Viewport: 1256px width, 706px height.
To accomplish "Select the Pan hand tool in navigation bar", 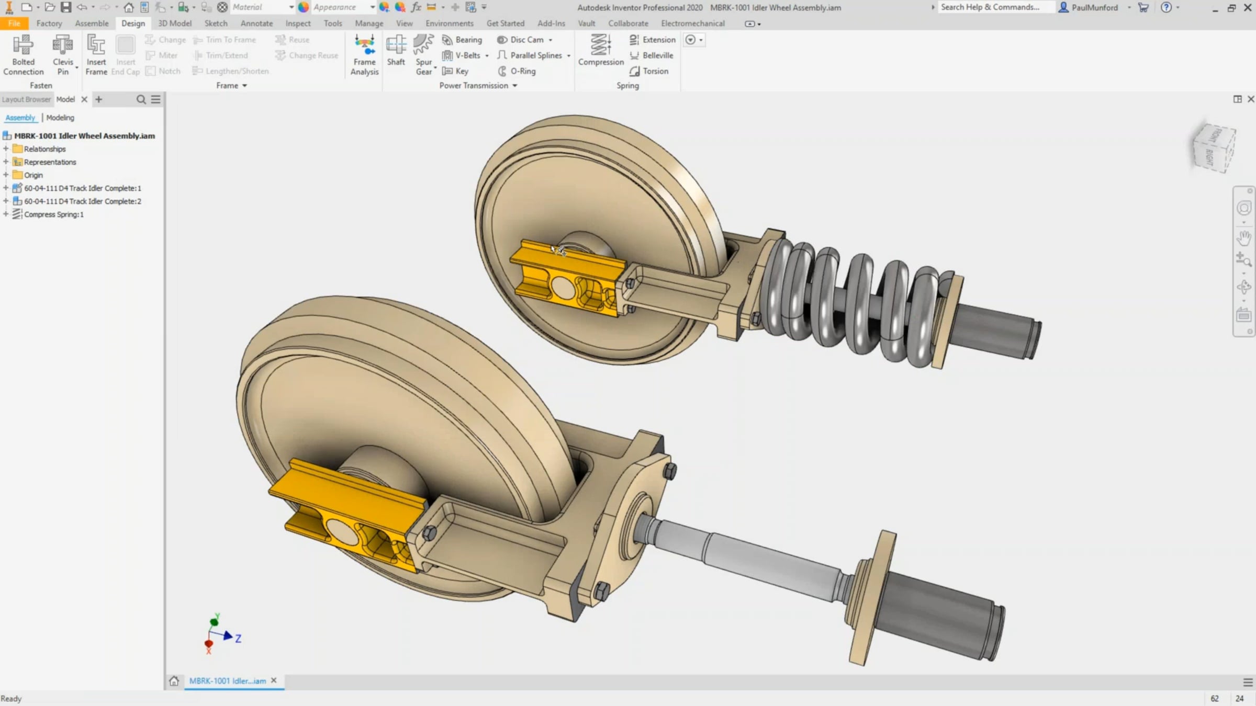I will coord(1244,238).
